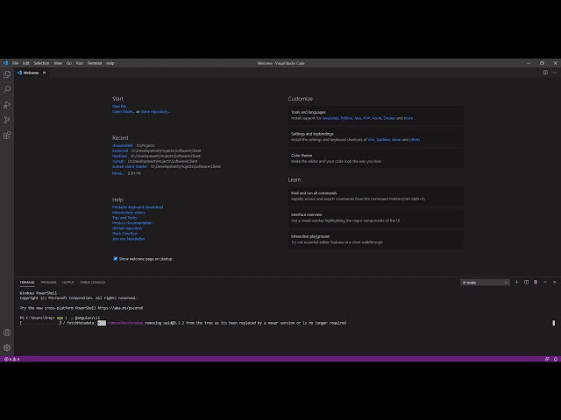
Task: Open GitHub repository link
Action: 127,228
